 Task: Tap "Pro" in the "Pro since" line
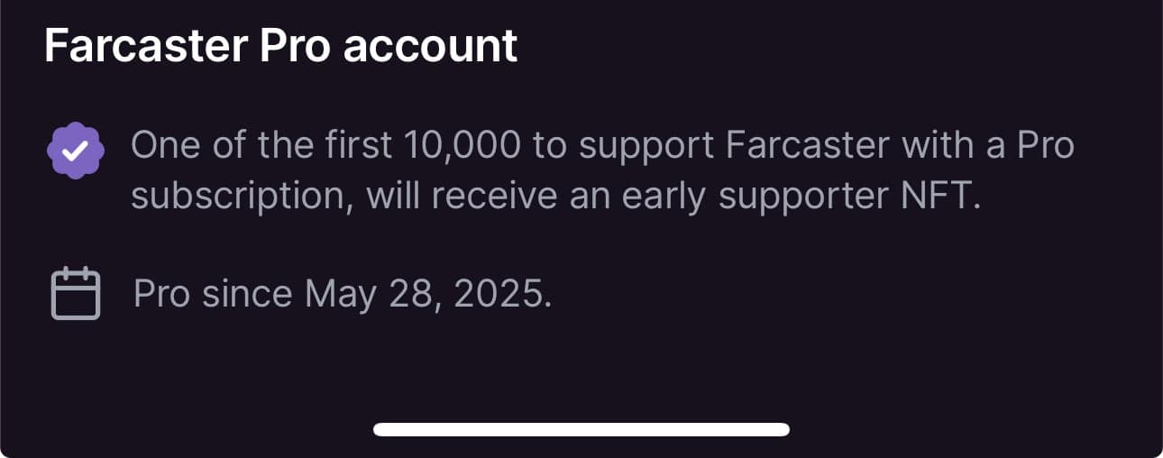pos(162,294)
